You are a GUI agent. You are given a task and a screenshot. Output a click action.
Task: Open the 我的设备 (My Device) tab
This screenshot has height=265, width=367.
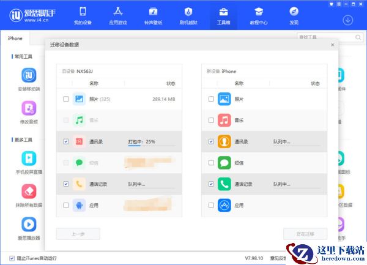[83, 15]
